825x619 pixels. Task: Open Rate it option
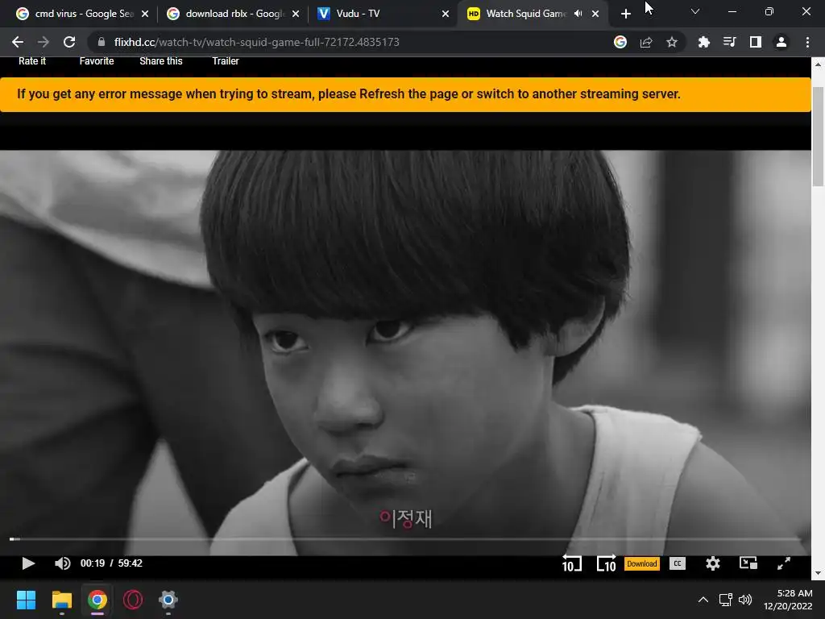click(x=32, y=61)
